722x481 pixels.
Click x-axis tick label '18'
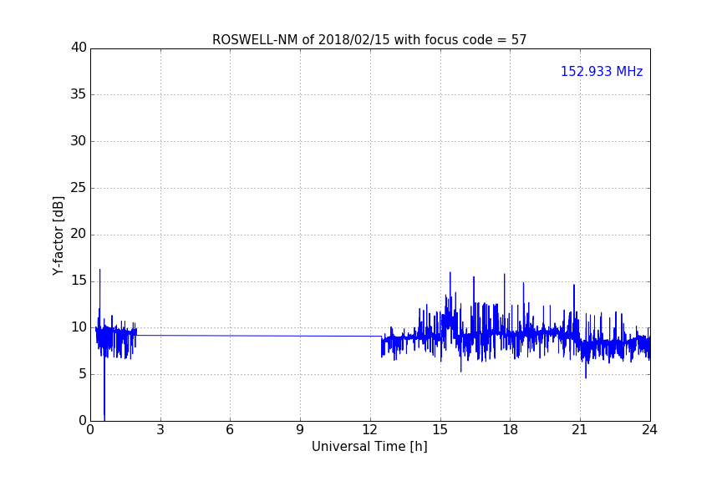510,430
